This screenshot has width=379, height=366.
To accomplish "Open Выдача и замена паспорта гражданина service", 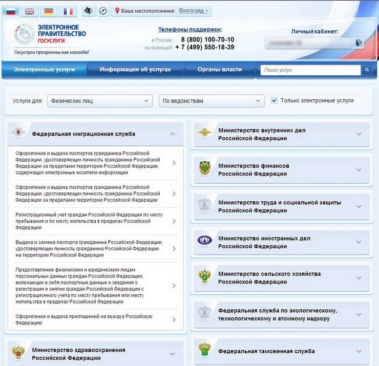I will point(96,249).
